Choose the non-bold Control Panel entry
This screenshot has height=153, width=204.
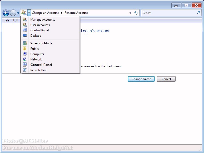coord(50,30)
